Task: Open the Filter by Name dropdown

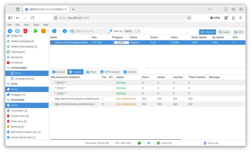Action: 132,31
